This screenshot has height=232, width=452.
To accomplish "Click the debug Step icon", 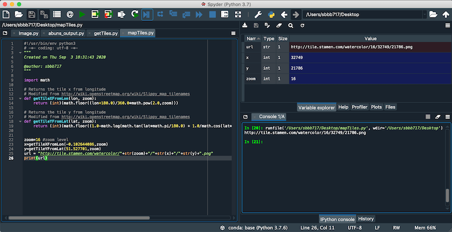I will tap(160, 14).
